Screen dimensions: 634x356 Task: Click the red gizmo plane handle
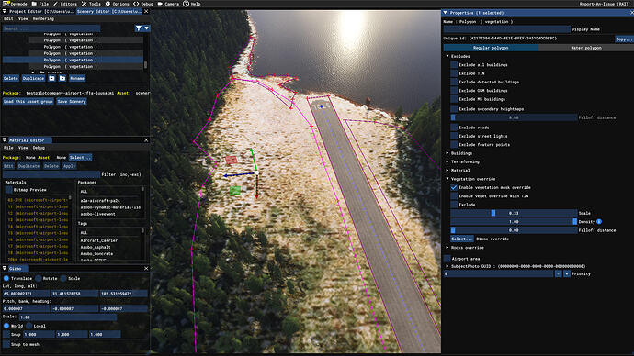click(232, 161)
